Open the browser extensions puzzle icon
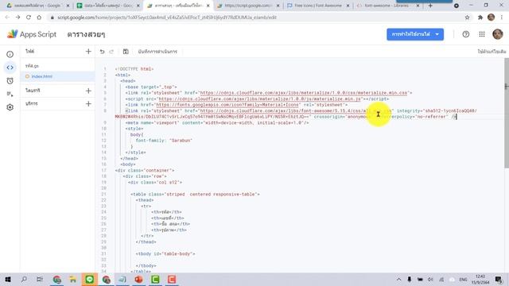 (x=480, y=17)
